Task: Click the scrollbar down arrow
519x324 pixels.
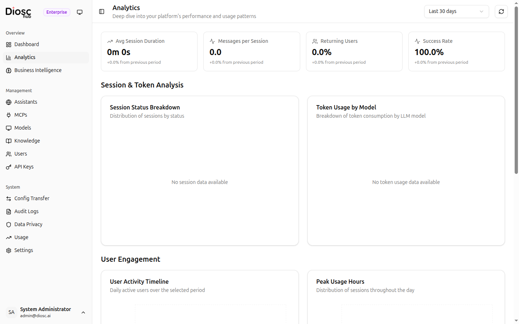Action: tap(516, 321)
